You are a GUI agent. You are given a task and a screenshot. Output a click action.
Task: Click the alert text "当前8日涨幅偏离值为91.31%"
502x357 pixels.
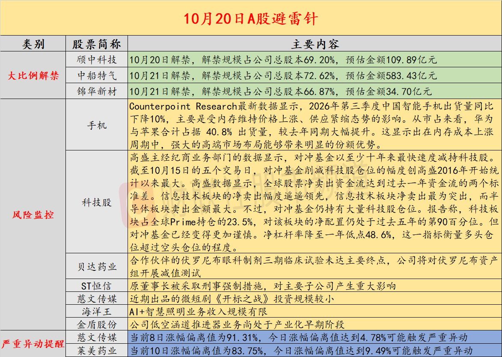pos(299,337)
